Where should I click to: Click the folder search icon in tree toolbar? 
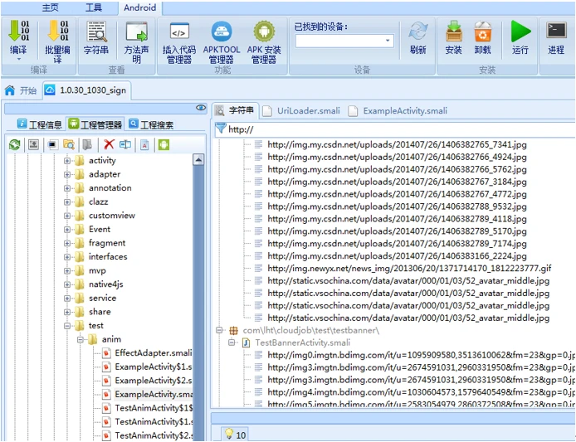click(x=69, y=144)
